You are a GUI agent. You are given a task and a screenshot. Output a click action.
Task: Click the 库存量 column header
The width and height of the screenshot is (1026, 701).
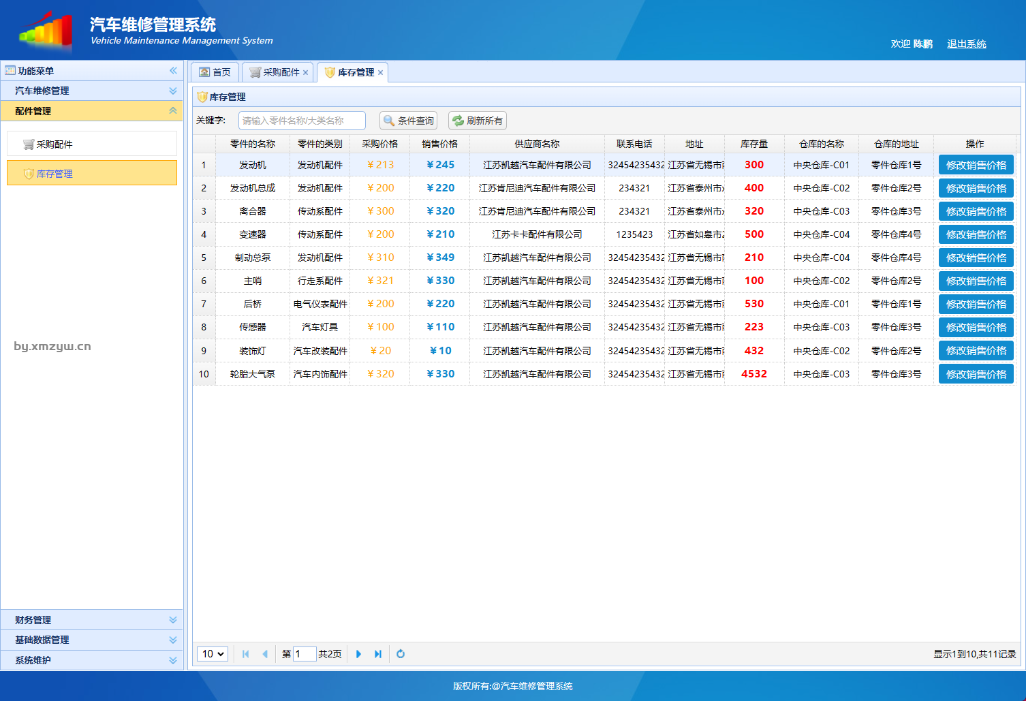coord(754,144)
